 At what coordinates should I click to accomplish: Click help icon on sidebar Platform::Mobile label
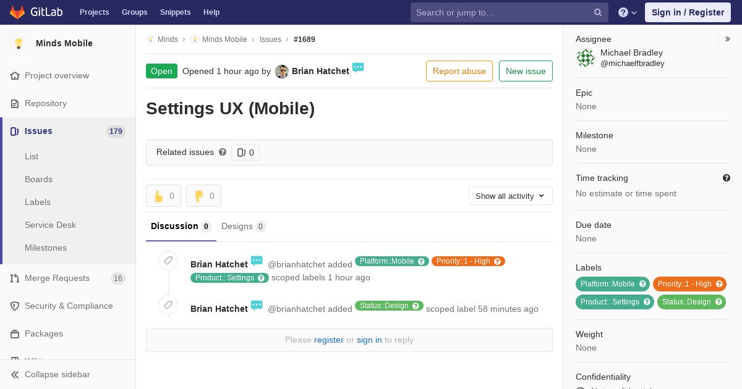[x=642, y=284]
